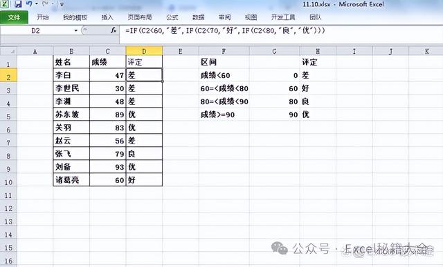Select the cell containing 李白

pos(71,75)
